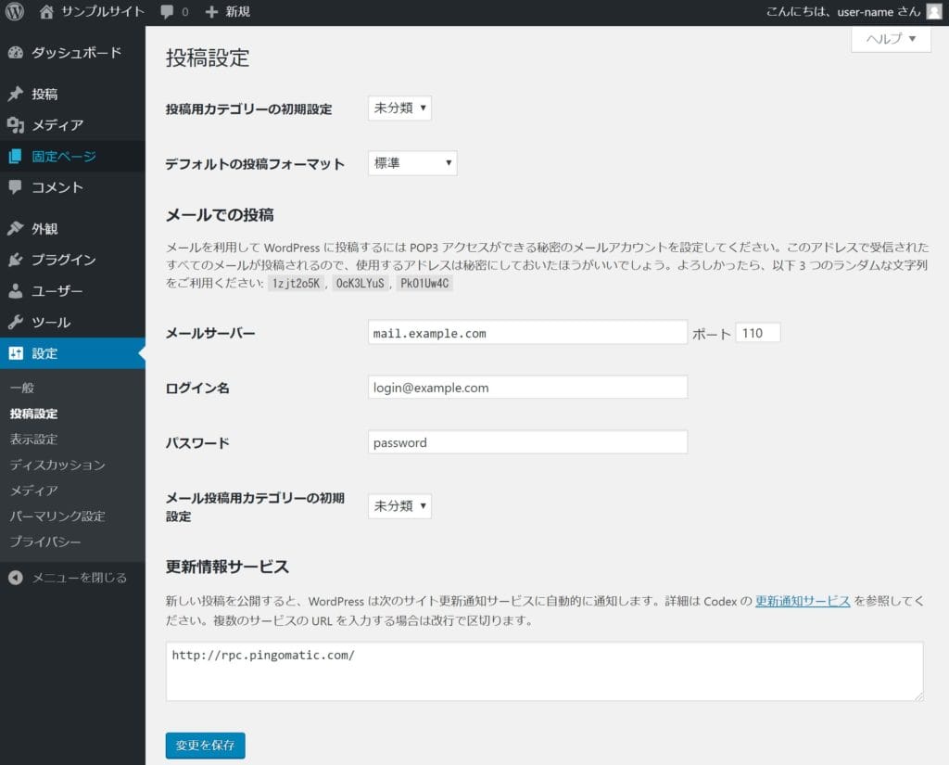
Task: Click random string 1zjt2o5K
Action: [296, 284]
